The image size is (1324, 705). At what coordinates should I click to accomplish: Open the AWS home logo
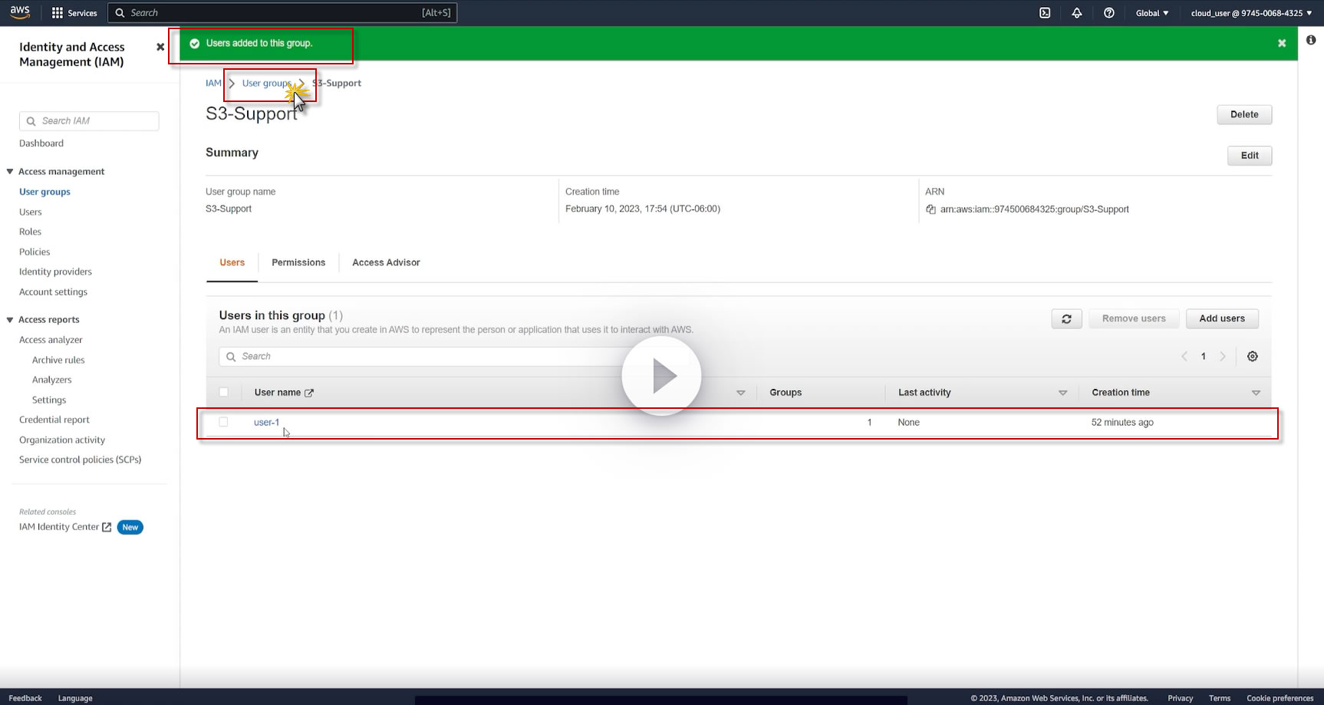pos(20,12)
